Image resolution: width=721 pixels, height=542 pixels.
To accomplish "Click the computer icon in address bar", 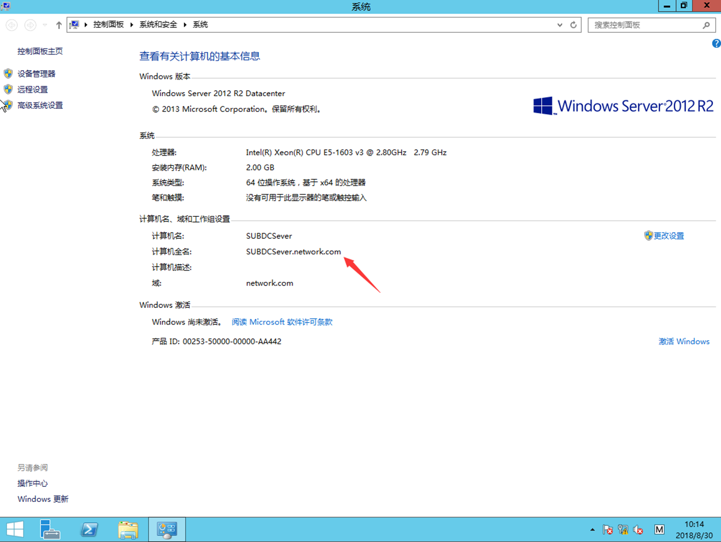I will [x=75, y=24].
